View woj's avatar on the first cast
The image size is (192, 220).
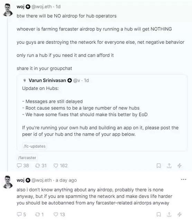coord(8,10)
